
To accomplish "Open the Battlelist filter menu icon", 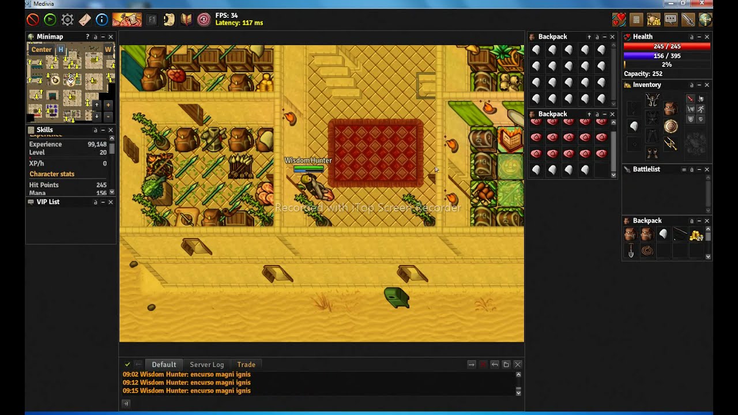I will click(x=684, y=169).
